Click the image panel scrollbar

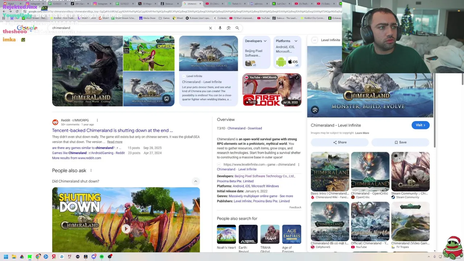(435, 111)
